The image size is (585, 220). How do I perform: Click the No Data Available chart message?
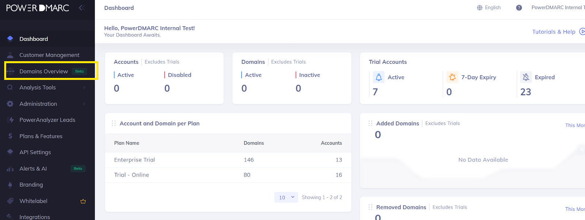pos(483,160)
